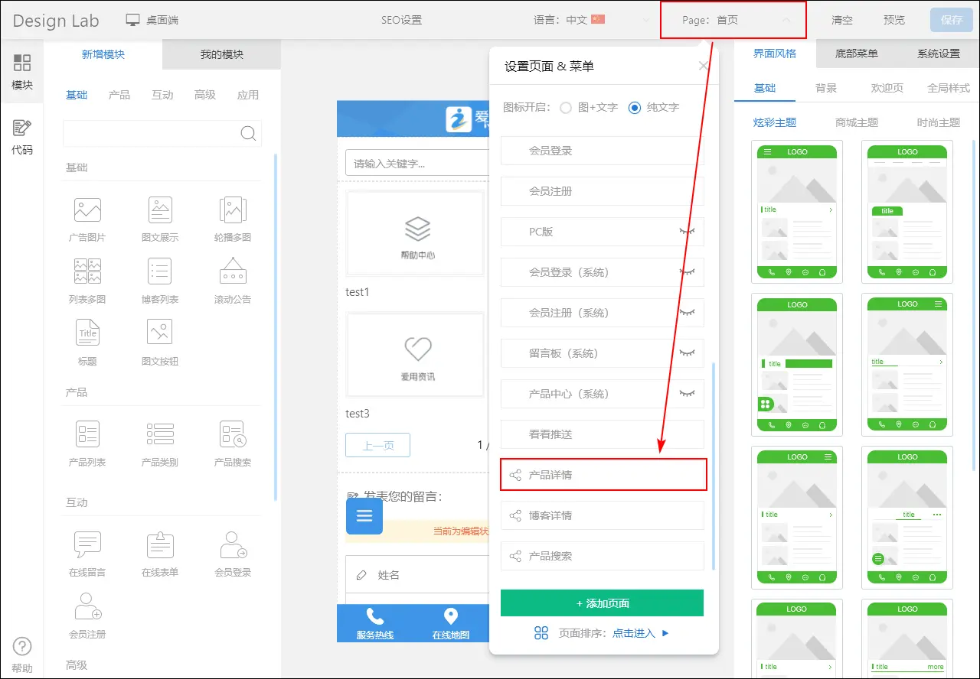The height and width of the screenshot is (679, 980).
Task: Switch to the 底部菜单 tab
Action: 856,54
